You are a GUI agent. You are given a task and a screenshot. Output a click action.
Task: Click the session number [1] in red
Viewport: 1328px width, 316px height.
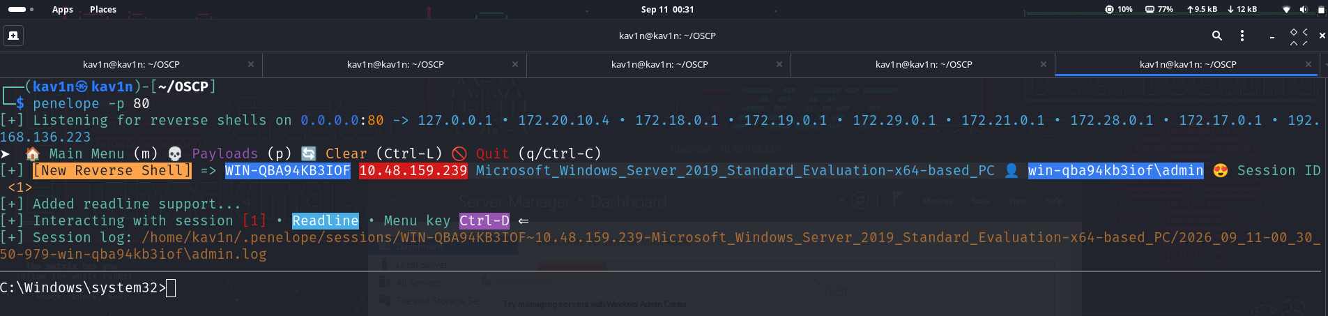point(254,220)
